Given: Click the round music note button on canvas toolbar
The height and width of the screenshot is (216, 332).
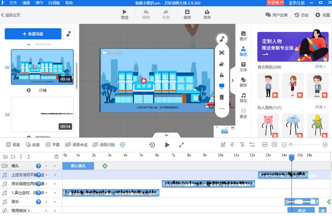Looking at the screenshot, I should click(221, 39).
